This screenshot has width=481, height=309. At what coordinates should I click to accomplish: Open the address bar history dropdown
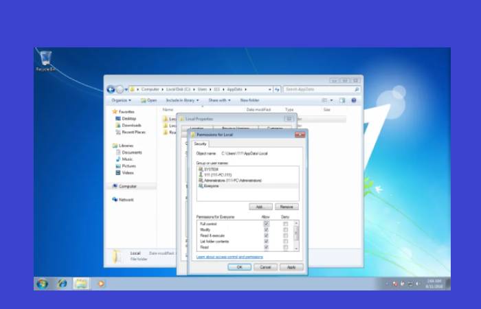click(269, 89)
